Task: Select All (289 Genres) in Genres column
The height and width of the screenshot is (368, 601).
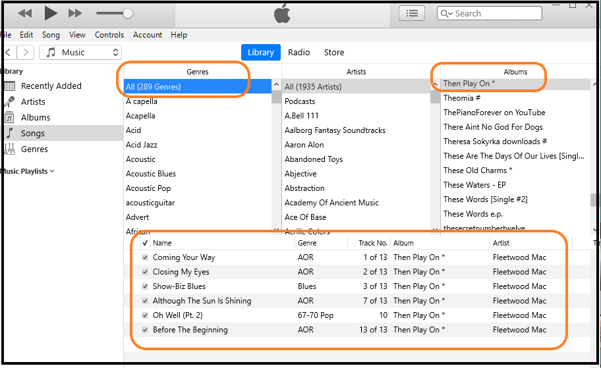Action: [198, 86]
